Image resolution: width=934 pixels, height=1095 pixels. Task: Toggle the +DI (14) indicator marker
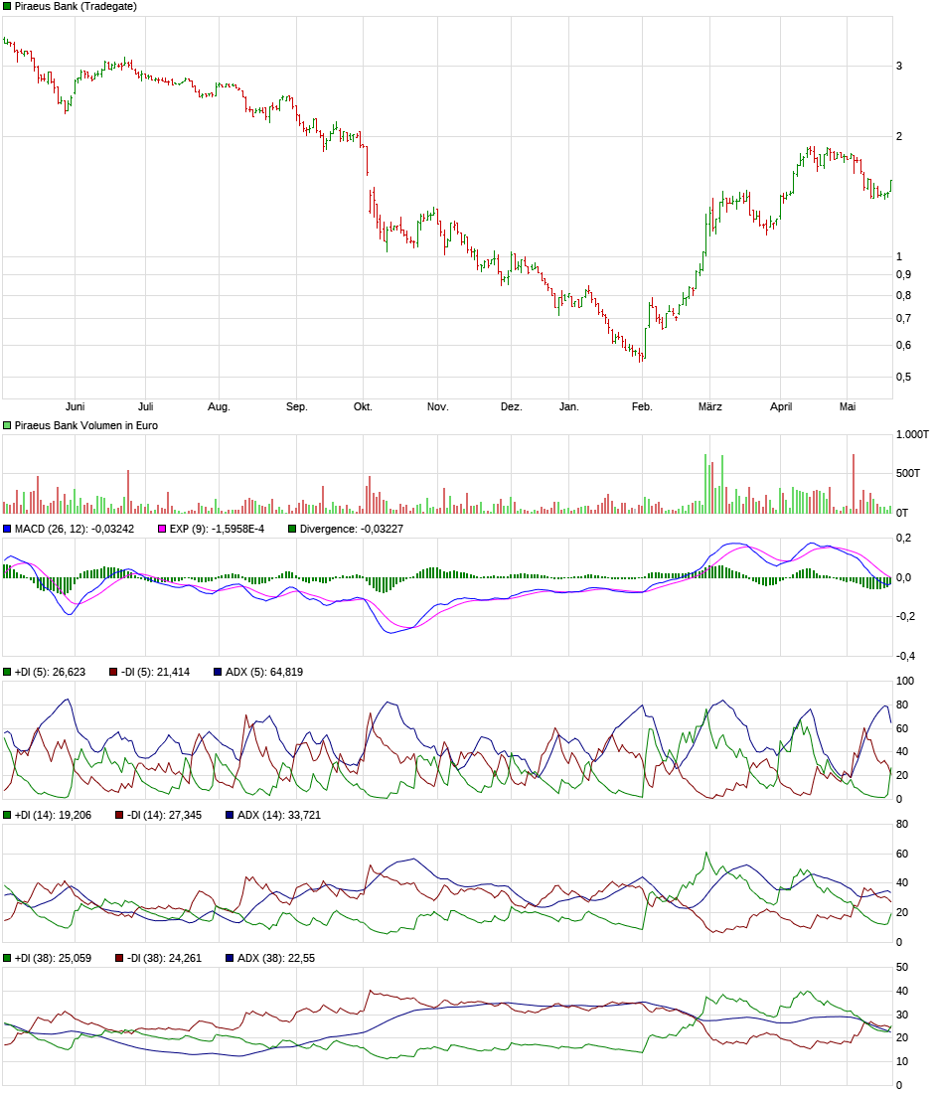[x=6, y=816]
